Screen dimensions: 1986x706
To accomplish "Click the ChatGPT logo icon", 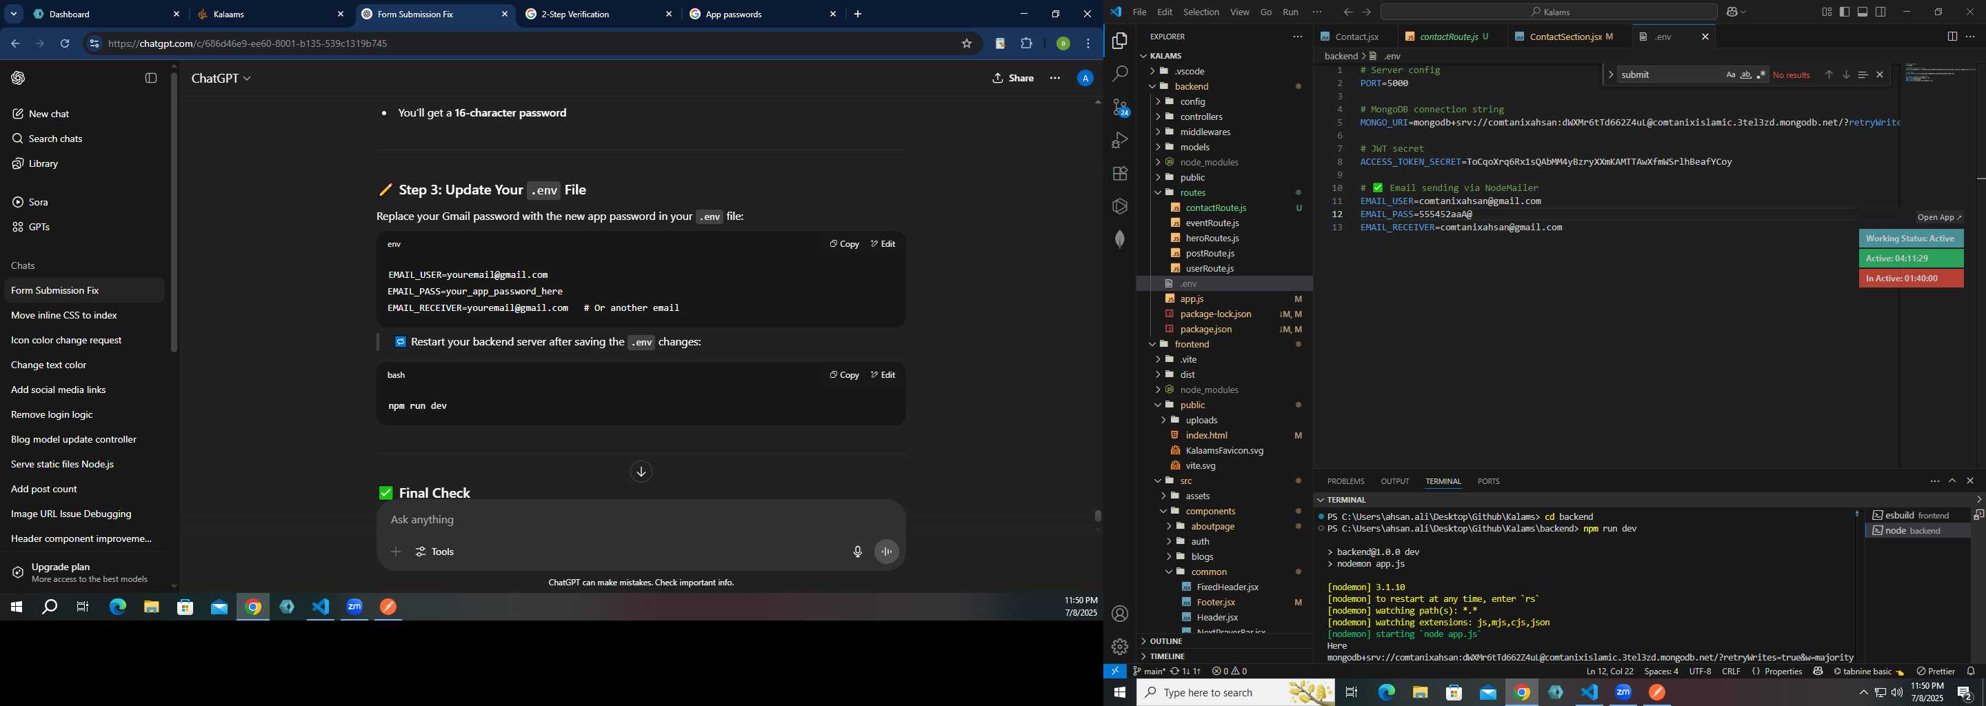I will point(18,79).
